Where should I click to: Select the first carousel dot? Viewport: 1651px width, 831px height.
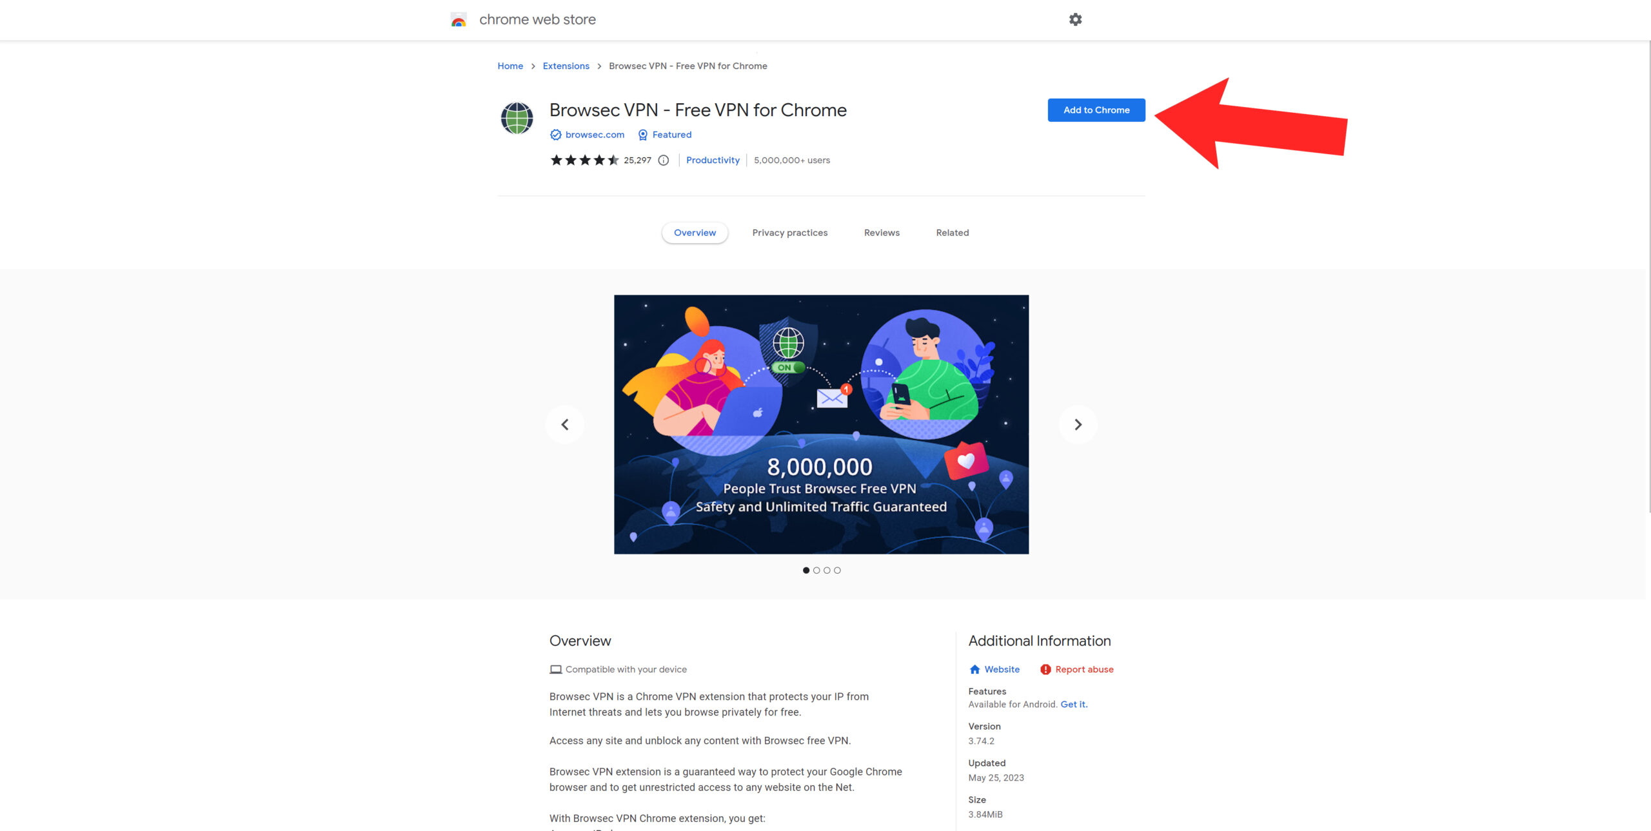coord(806,570)
